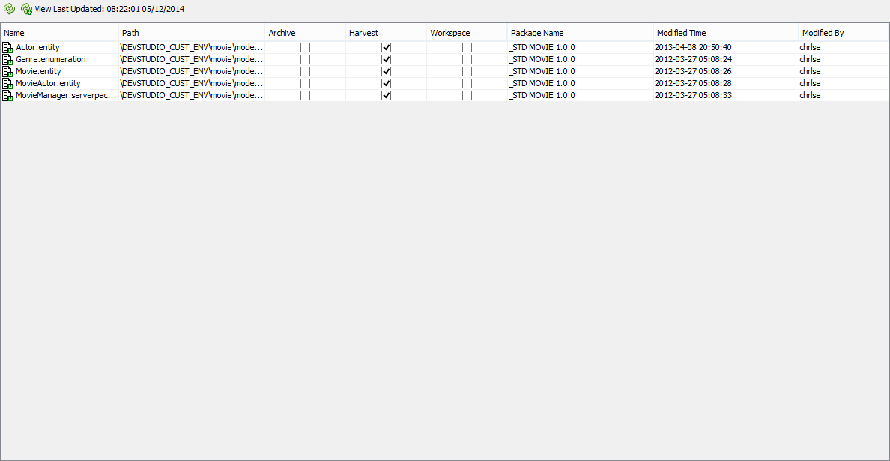Image resolution: width=890 pixels, height=461 pixels.
Task: Sort by Name column header
Action: tap(60, 33)
